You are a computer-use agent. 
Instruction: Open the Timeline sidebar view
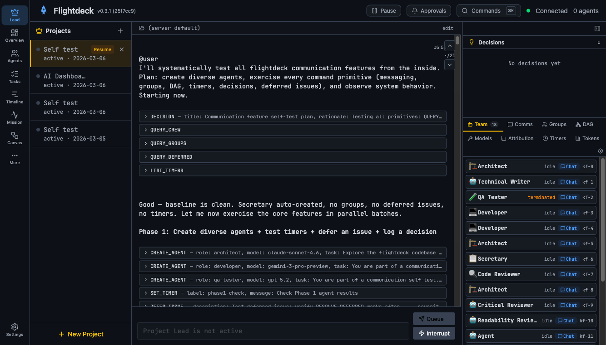pyautogui.click(x=15, y=96)
